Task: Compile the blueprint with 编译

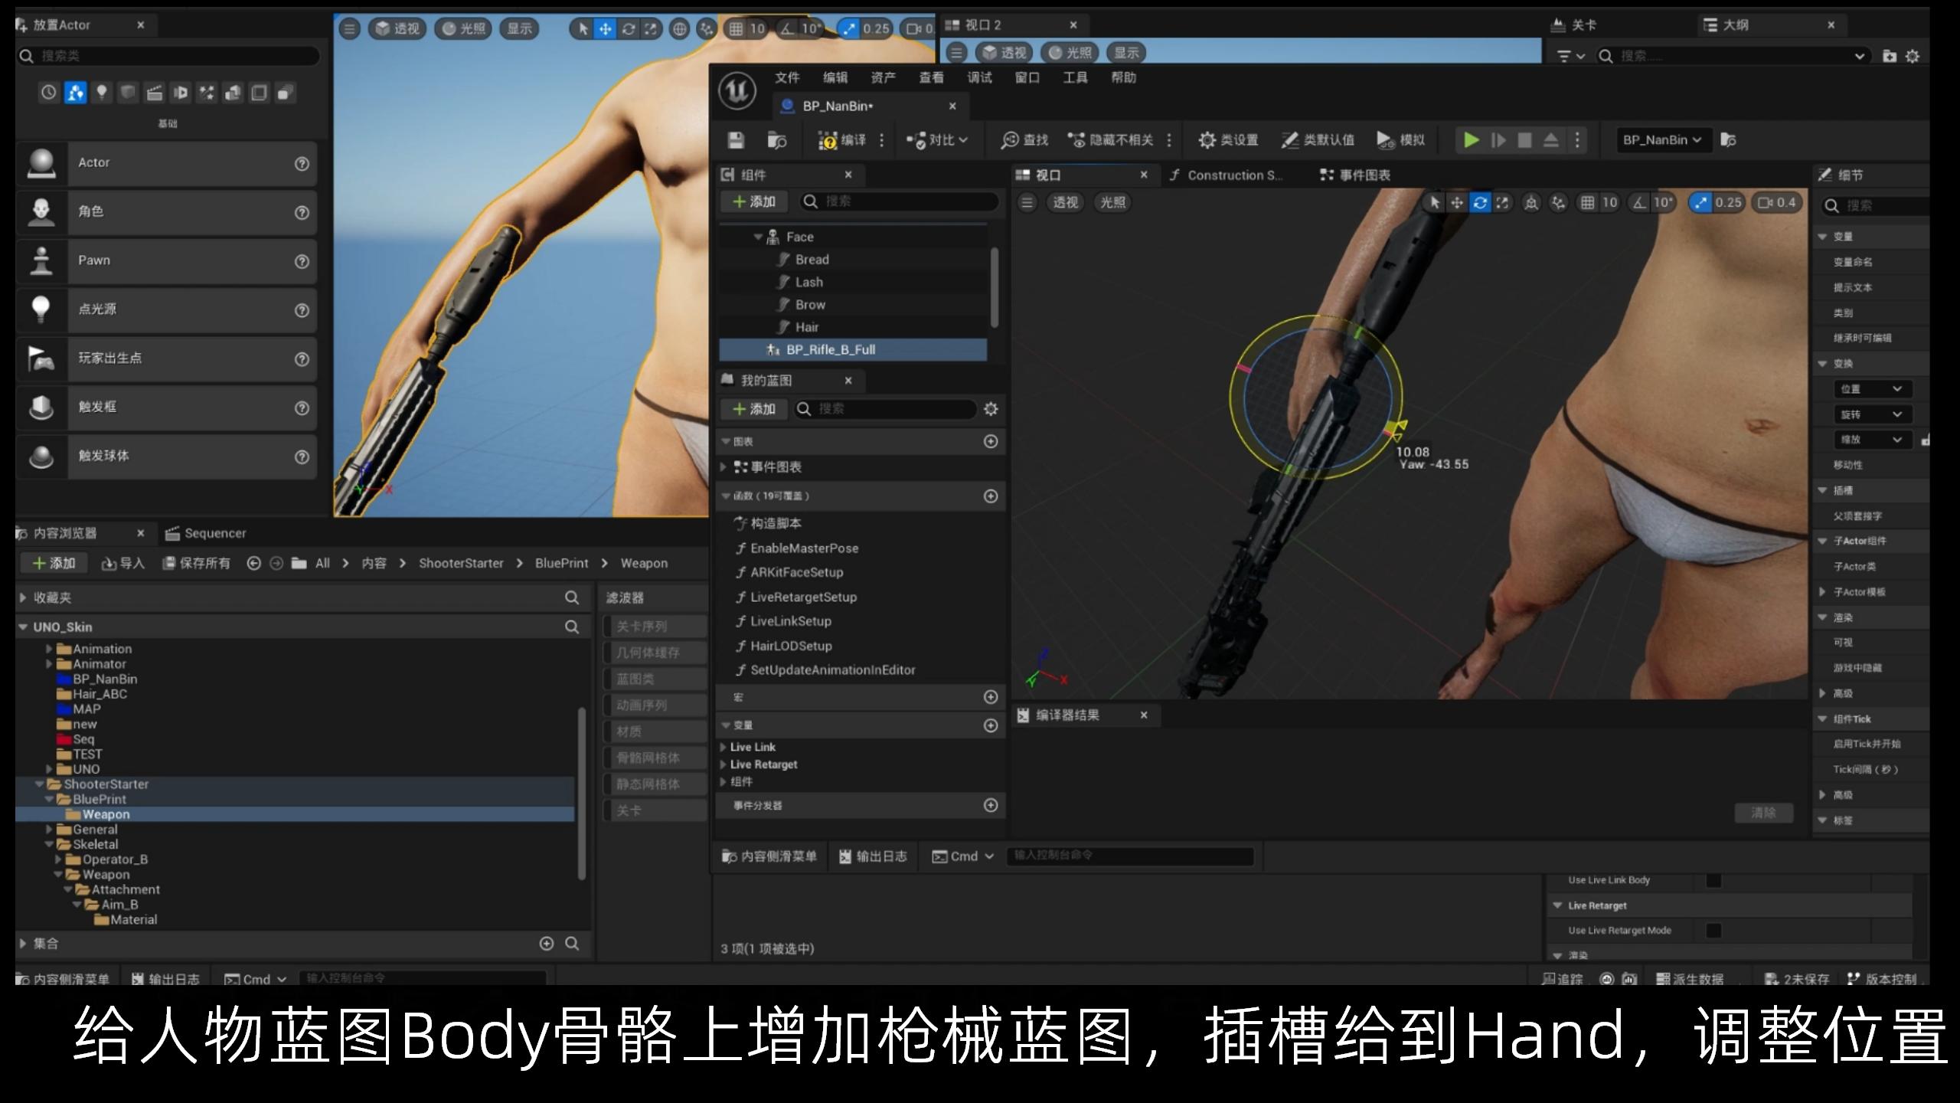Action: tap(841, 140)
